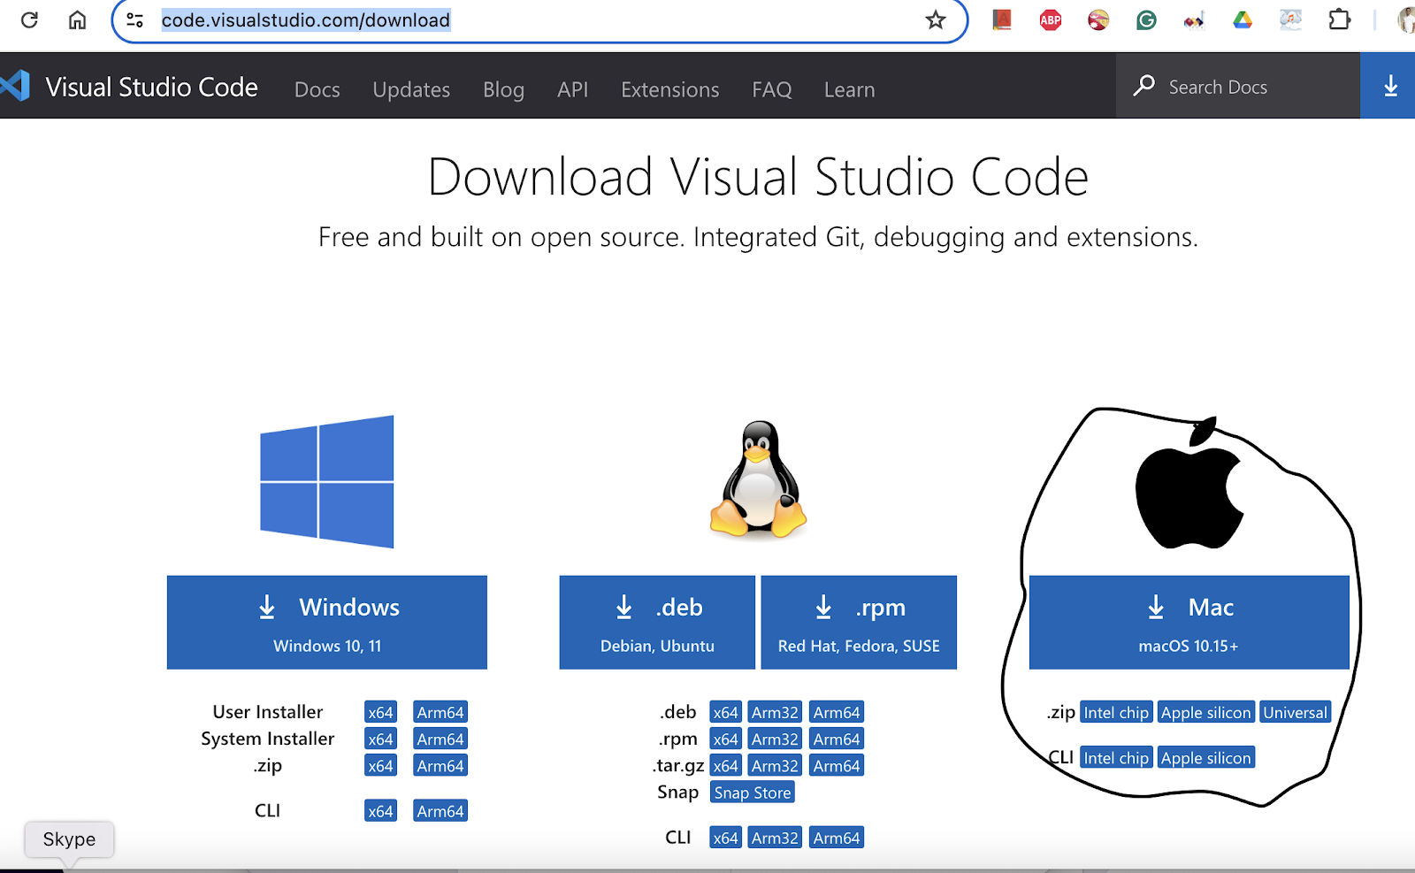Click the Visual Studio Code logo
This screenshot has width=1415, height=873.
point(15,86)
